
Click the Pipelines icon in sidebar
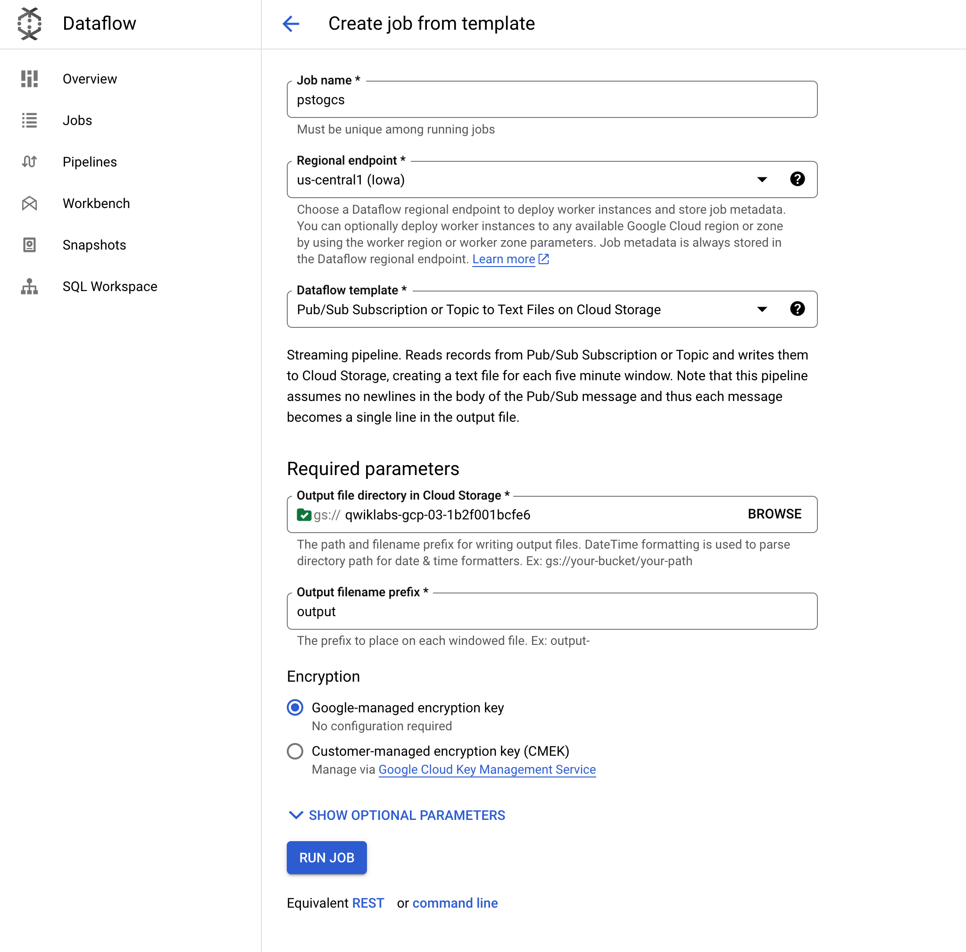pyautogui.click(x=30, y=162)
